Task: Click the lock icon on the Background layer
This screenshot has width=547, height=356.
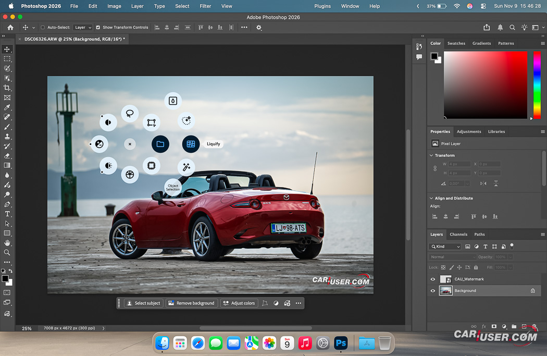Action: [x=533, y=291]
